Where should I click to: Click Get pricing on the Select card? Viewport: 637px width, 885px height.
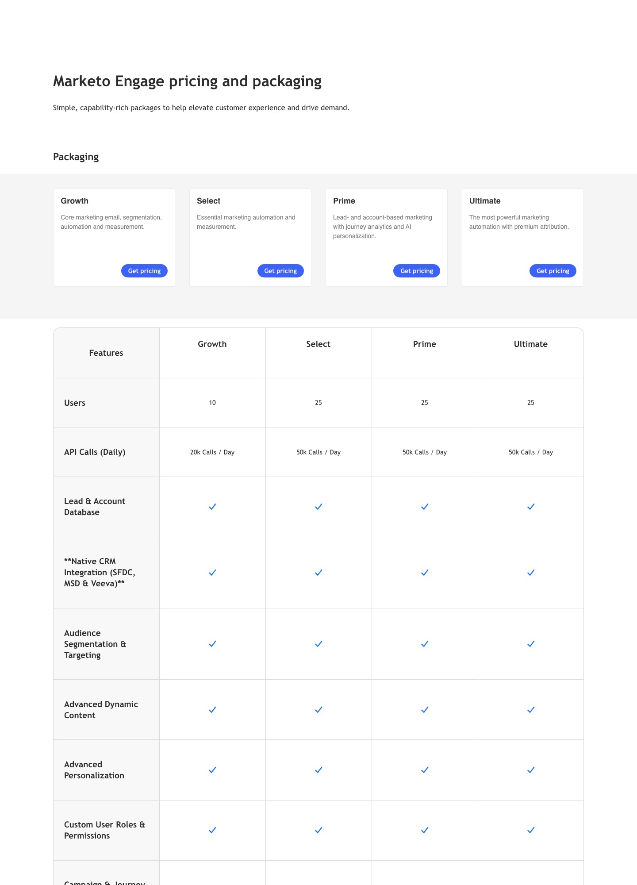(x=280, y=271)
